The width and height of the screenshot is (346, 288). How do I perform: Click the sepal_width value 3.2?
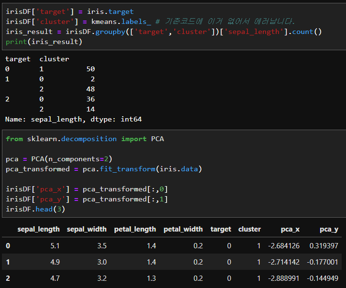102,278
